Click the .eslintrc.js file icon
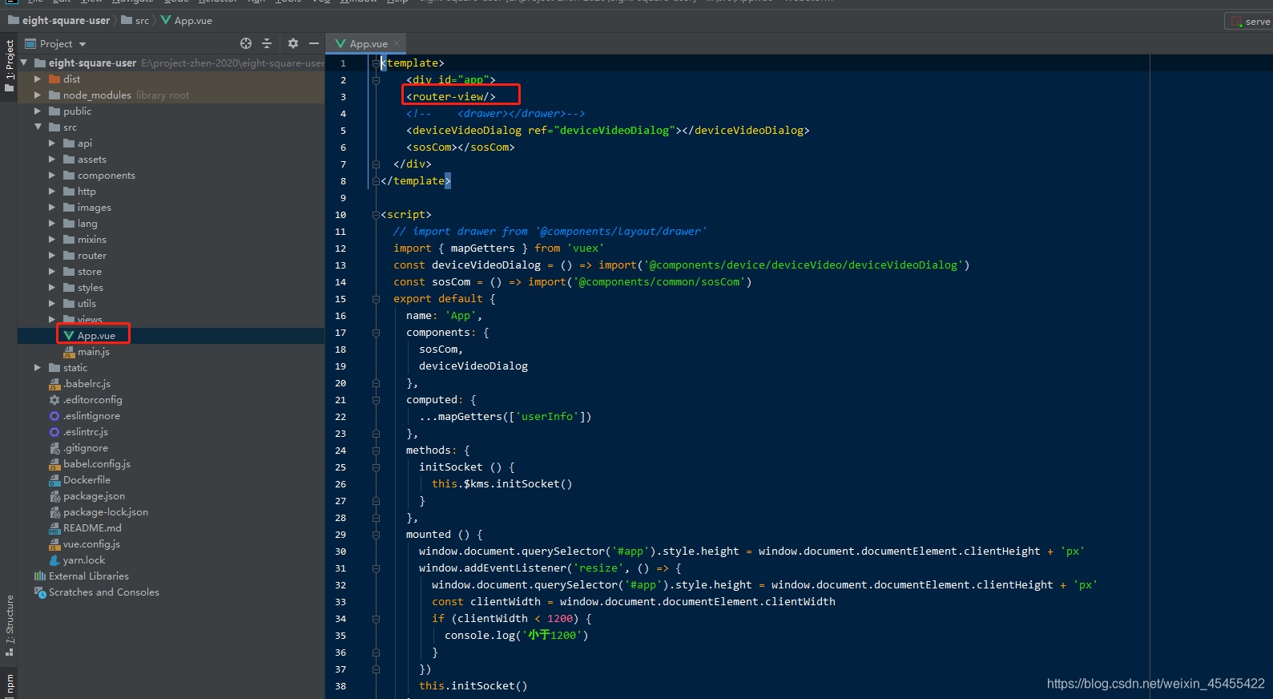Screen dimensions: 1273x699 (54, 431)
